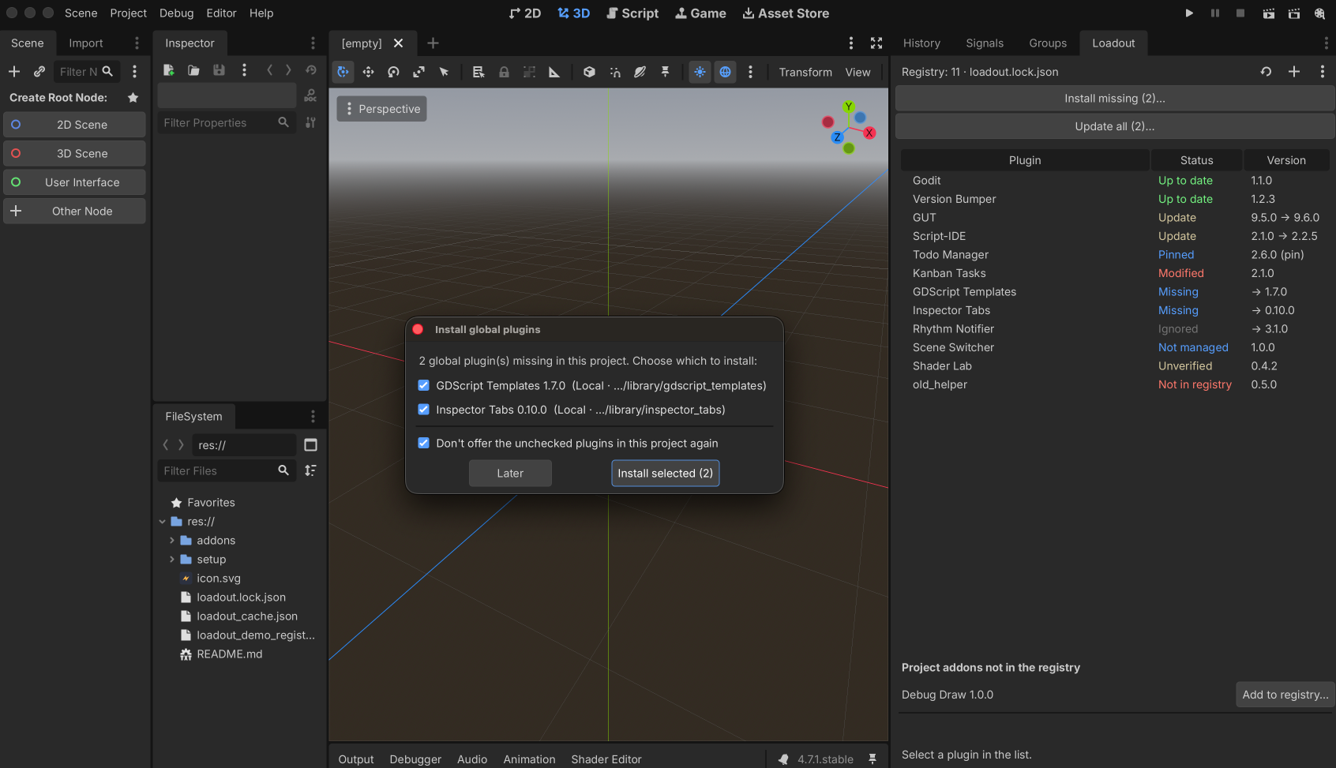Click the refresh icon in the Loadout panel

tap(1266, 72)
